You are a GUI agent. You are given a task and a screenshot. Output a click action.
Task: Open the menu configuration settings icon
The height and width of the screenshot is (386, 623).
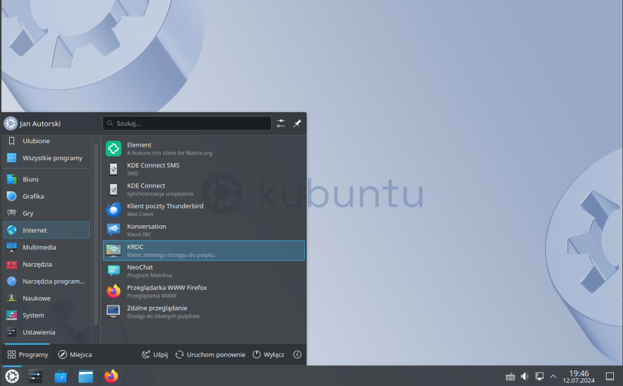tap(280, 124)
